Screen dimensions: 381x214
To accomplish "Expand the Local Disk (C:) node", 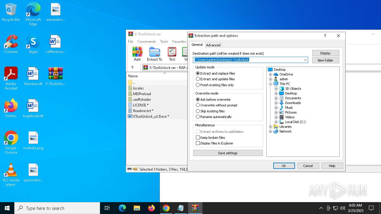I will point(276,122).
